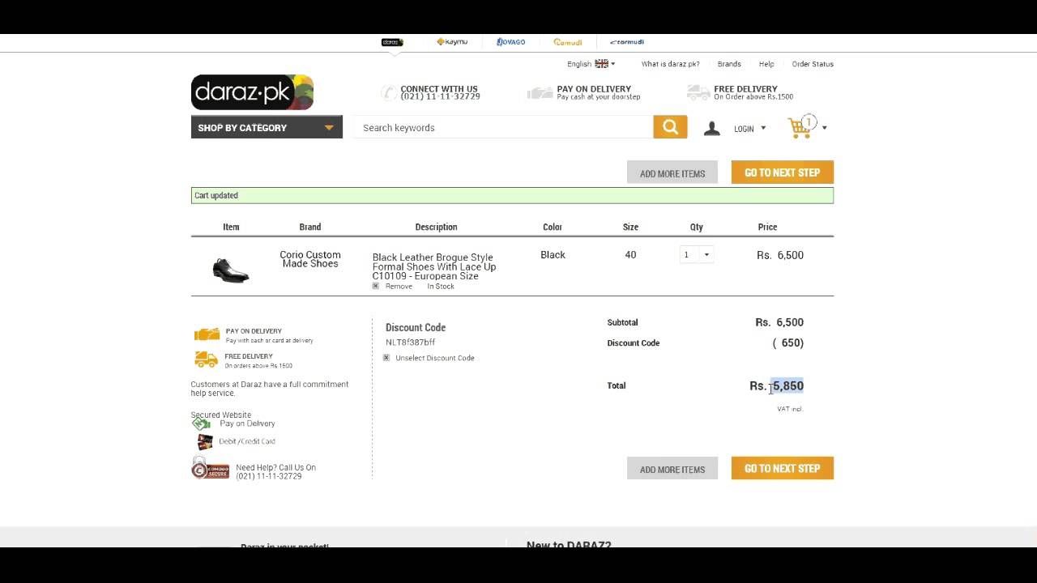Click the Black color cell

point(553,254)
